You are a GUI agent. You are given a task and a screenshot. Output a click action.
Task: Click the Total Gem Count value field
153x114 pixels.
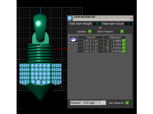(x=128, y=24)
